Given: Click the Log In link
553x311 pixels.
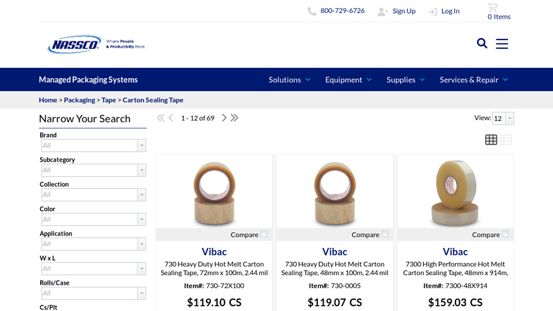Looking at the screenshot, I should coord(450,11).
